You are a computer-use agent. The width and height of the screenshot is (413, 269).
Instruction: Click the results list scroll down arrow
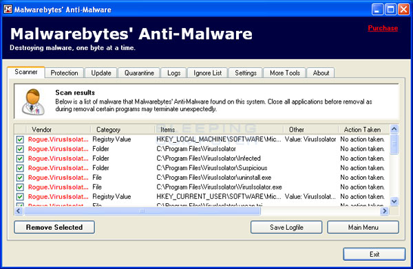pos(394,202)
